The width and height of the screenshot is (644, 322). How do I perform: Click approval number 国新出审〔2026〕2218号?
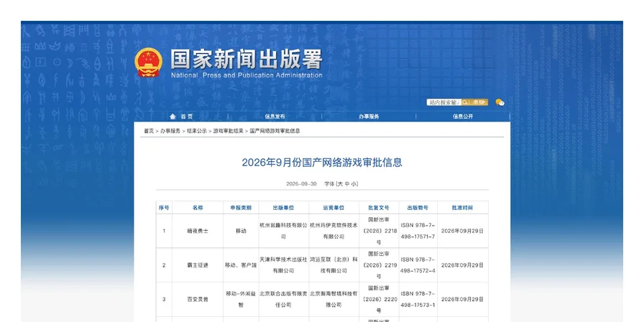[x=379, y=231]
